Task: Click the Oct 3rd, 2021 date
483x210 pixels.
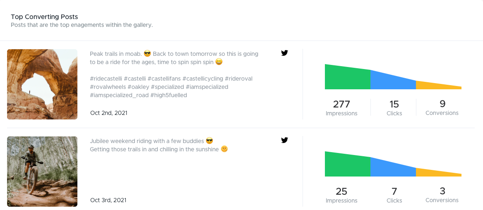Action: 108,200
